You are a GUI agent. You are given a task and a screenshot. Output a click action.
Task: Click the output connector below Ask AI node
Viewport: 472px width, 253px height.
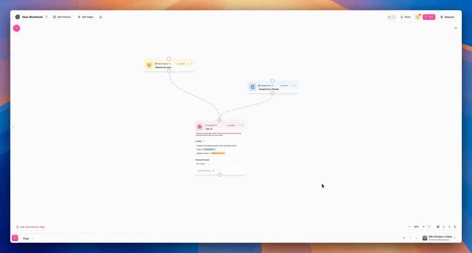coord(219,175)
